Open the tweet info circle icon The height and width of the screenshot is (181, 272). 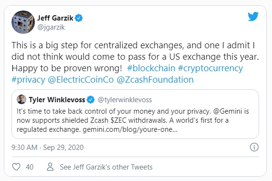[x=254, y=147]
